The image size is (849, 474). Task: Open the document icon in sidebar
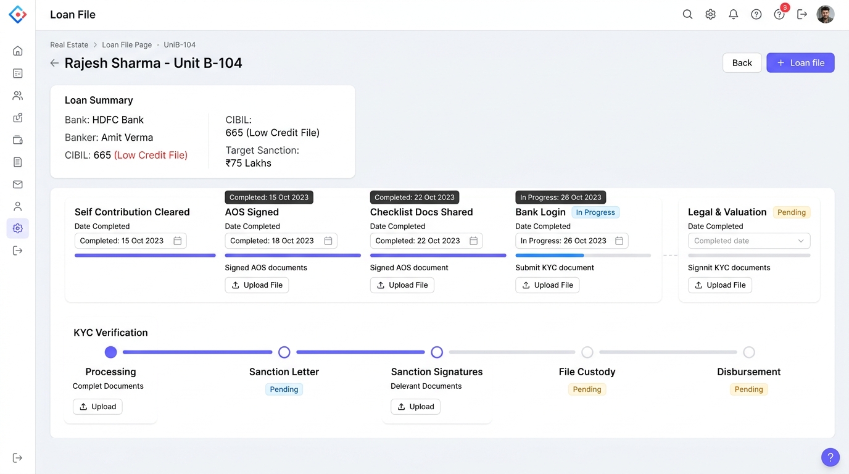click(17, 162)
